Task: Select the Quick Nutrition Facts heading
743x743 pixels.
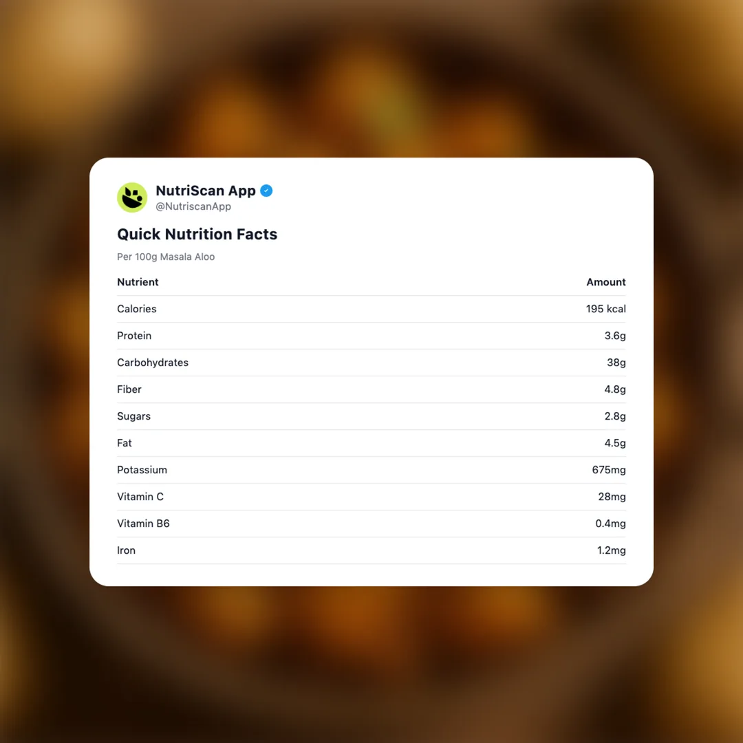Action: click(197, 234)
